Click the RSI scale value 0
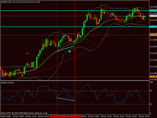This screenshot has width=157, height=118. tap(150, 113)
